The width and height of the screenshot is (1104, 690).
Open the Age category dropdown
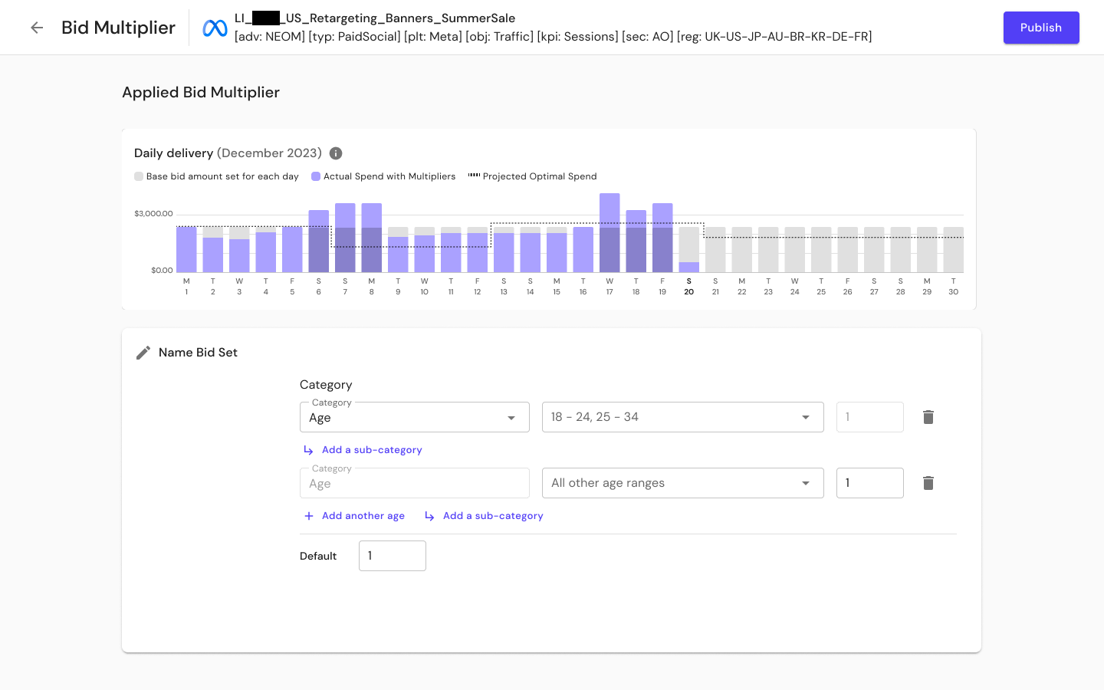point(414,416)
